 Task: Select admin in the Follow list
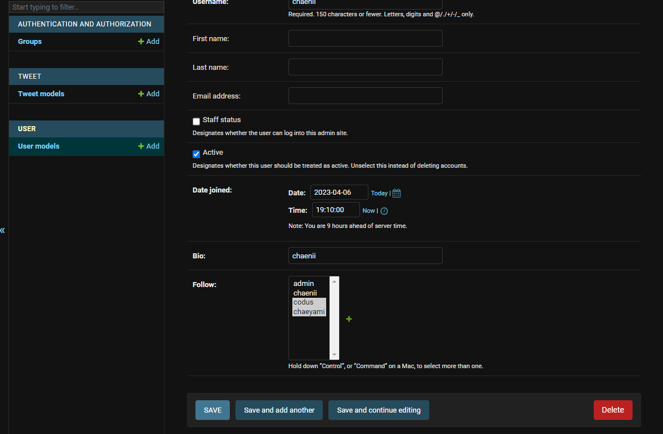(309, 284)
